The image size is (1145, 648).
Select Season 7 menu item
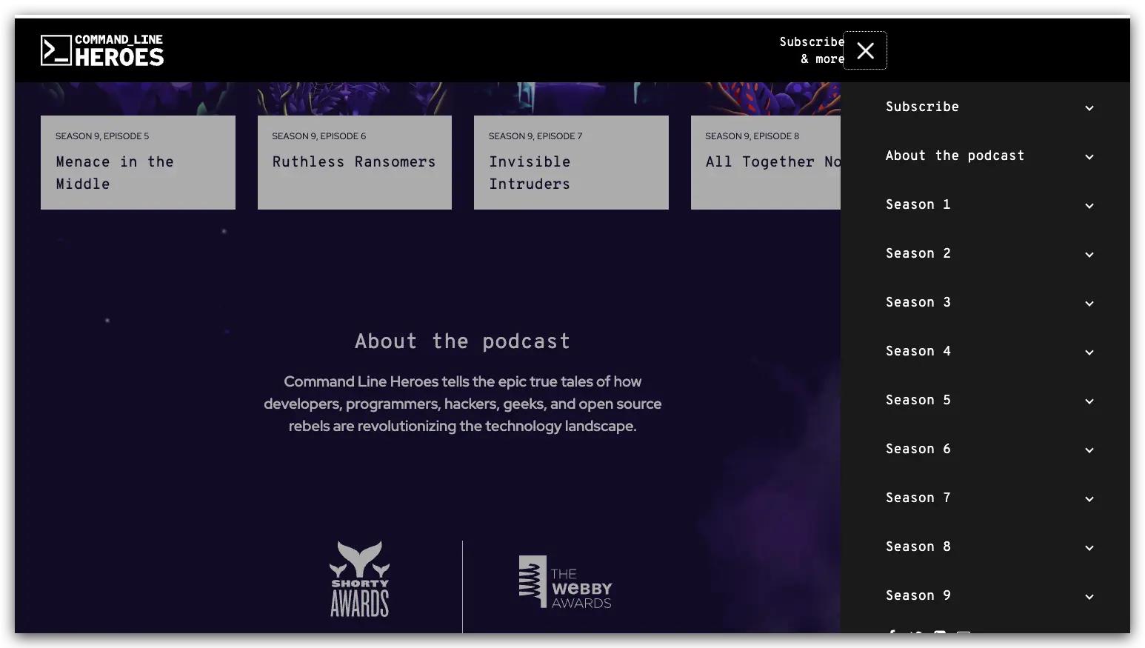pos(918,498)
